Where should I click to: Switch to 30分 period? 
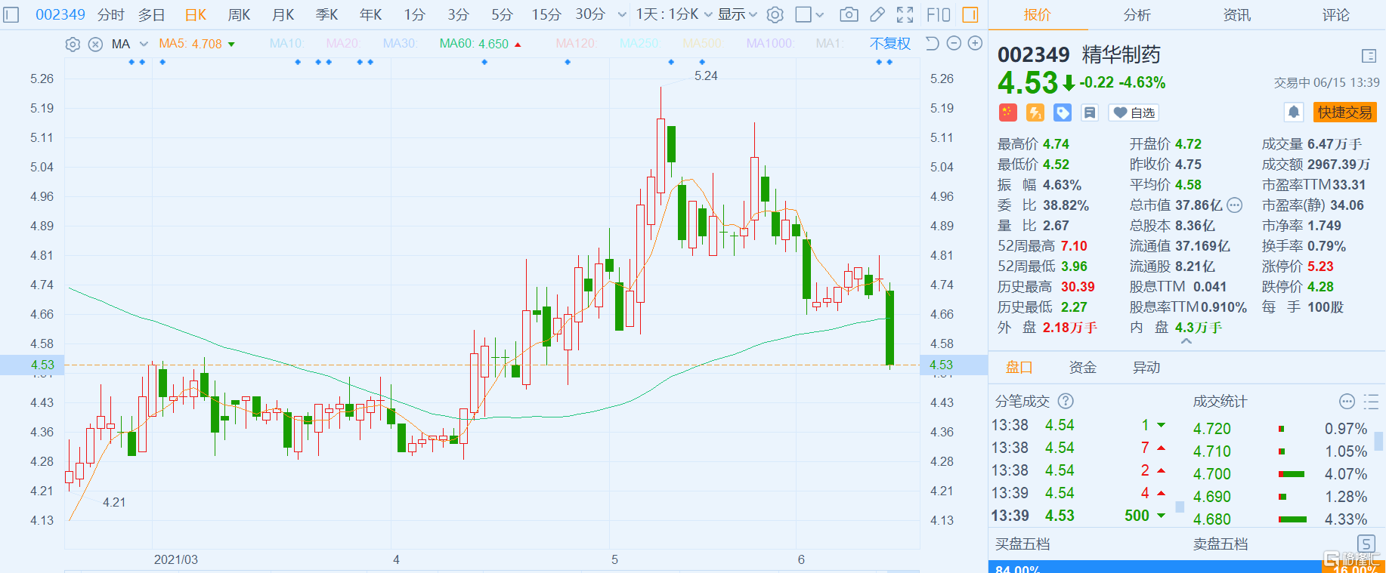(590, 14)
